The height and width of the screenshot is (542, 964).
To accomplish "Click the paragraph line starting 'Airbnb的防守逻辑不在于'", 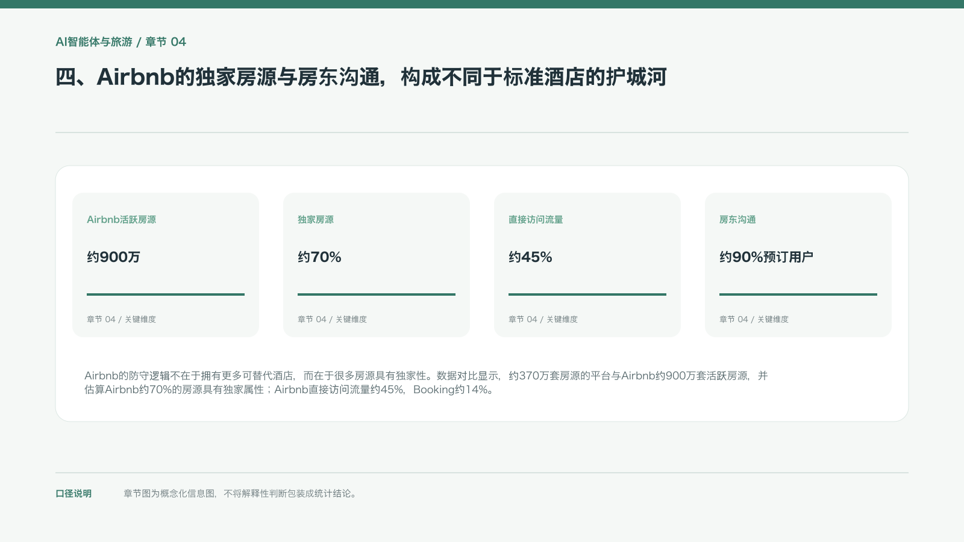I will point(426,376).
